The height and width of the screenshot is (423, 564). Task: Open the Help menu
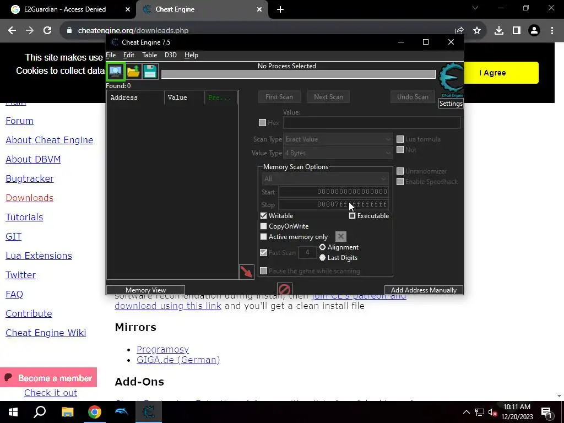(x=191, y=55)
